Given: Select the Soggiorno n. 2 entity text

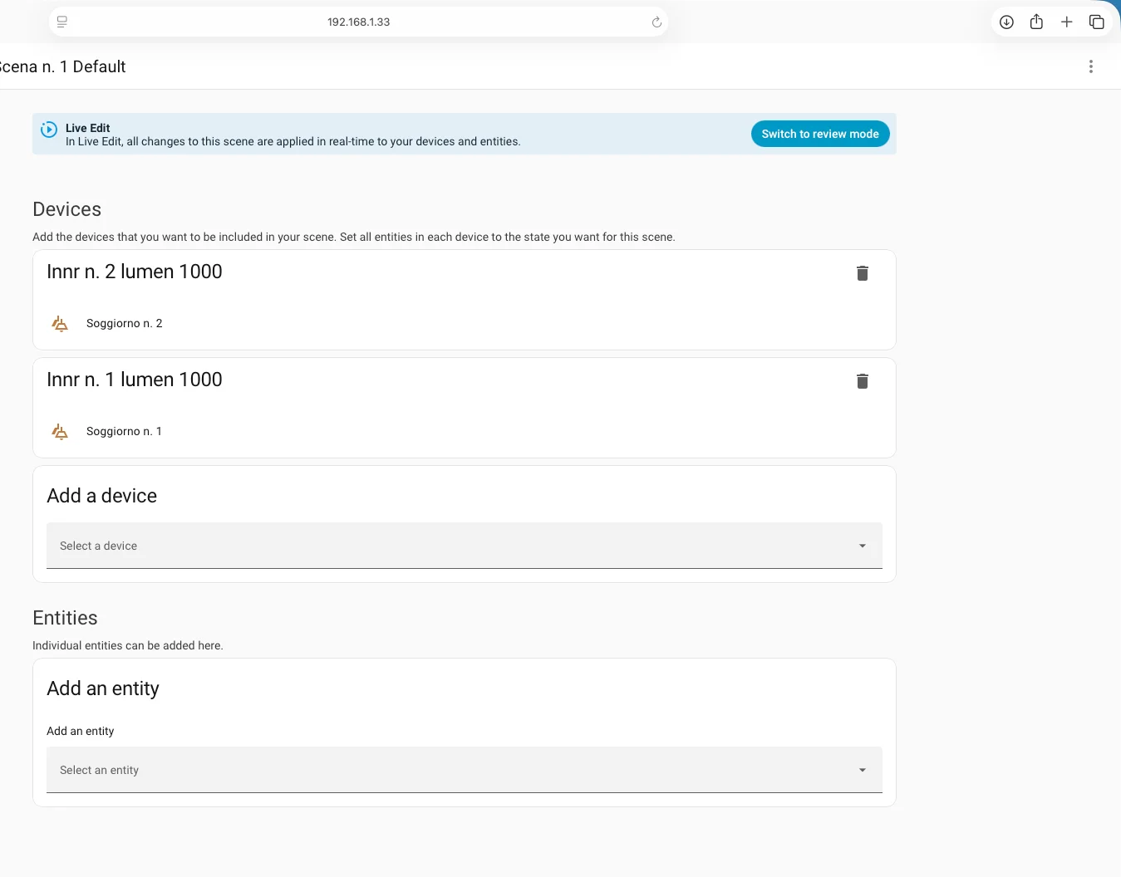Looking at the screenshot, I should [125, 323].
